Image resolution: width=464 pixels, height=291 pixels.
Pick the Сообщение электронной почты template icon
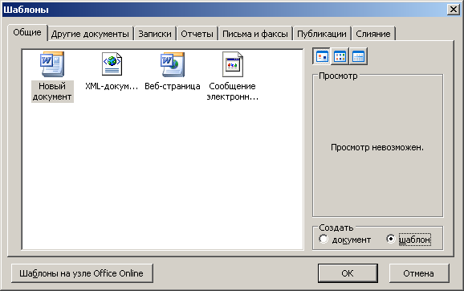233,64
